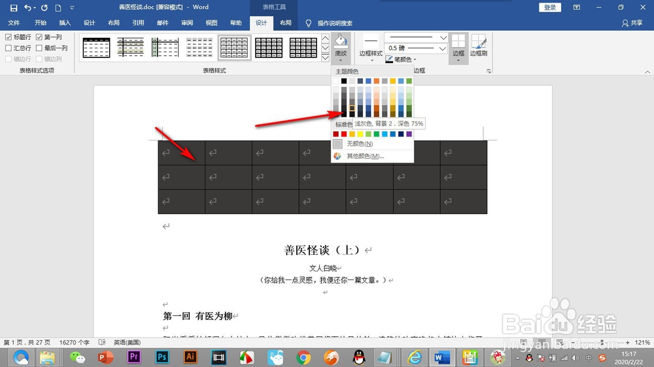Click the heading 第一回 有医为柳
This screenshot has height=367, width=654.
pos(198,316)
